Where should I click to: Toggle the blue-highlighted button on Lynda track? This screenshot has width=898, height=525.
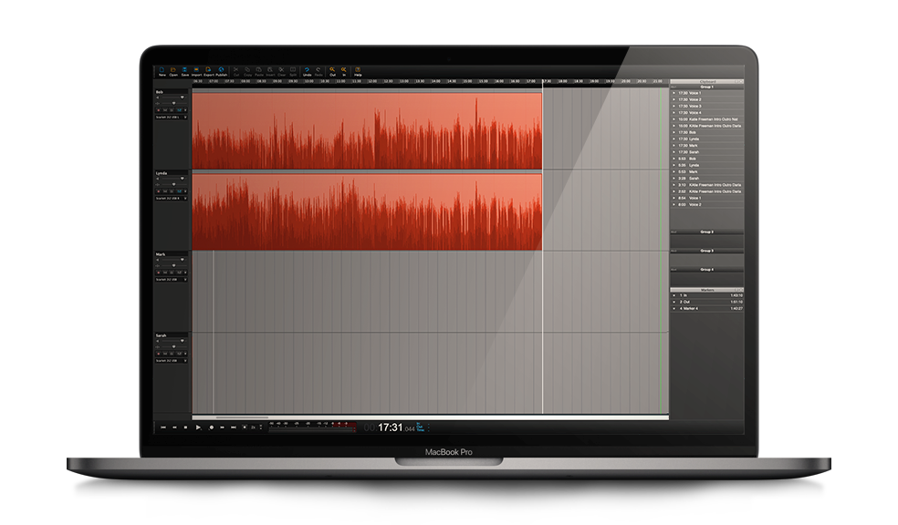pos(179,191)
